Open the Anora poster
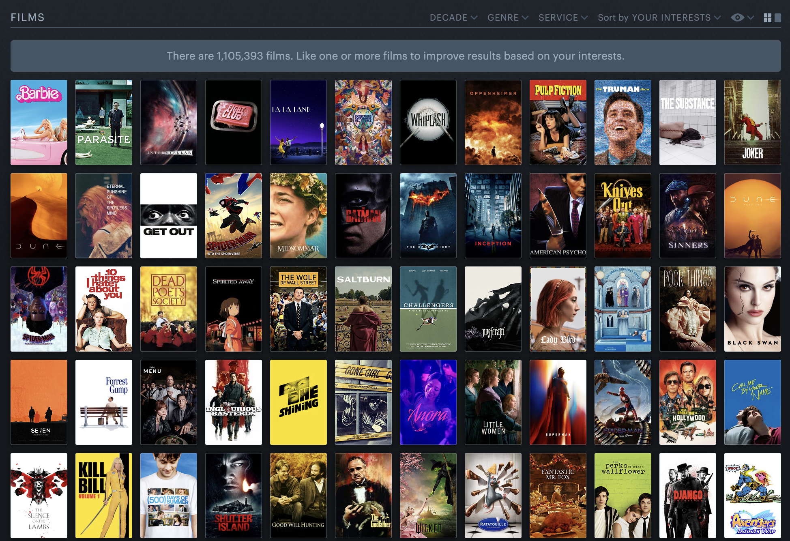Viewport: 790px width, 541px height. point(428,402)
